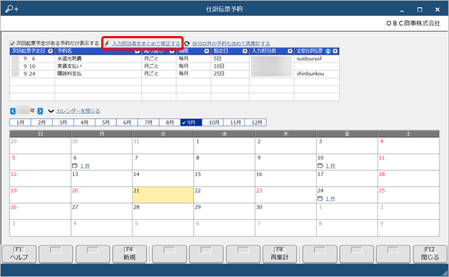449x277 pixels.
Task: Open the 1件 link on the 6th
Action: tap(85, 166)
